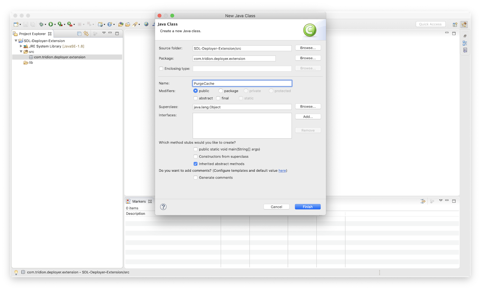Click inside the Quick Access field
Viewport: 481px width, 290px height.
tap(430, 24)
